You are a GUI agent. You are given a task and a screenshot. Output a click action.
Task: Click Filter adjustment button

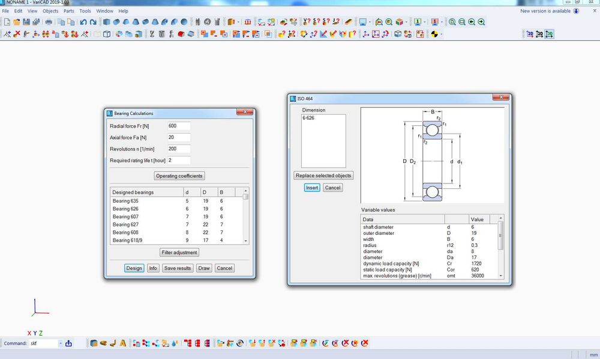(x=179, y=252)
